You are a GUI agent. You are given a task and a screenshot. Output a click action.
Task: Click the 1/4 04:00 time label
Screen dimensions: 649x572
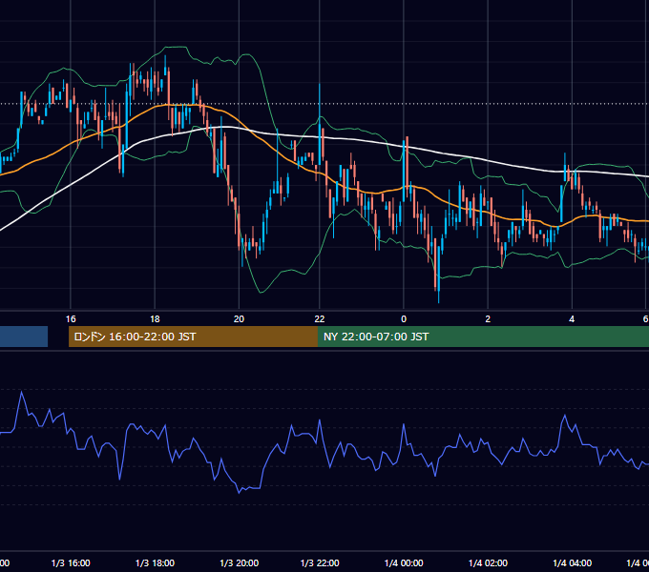point(572,562)
